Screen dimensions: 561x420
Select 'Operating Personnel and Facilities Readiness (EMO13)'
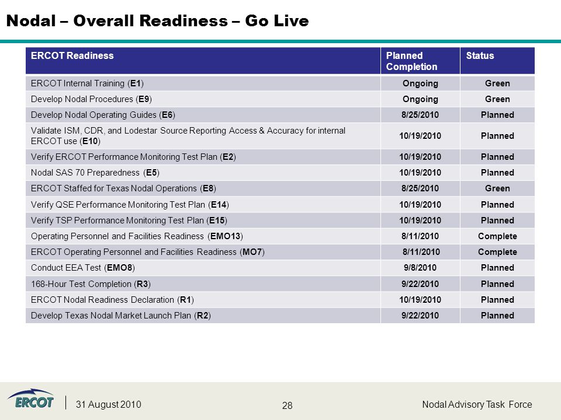point(137,236)
